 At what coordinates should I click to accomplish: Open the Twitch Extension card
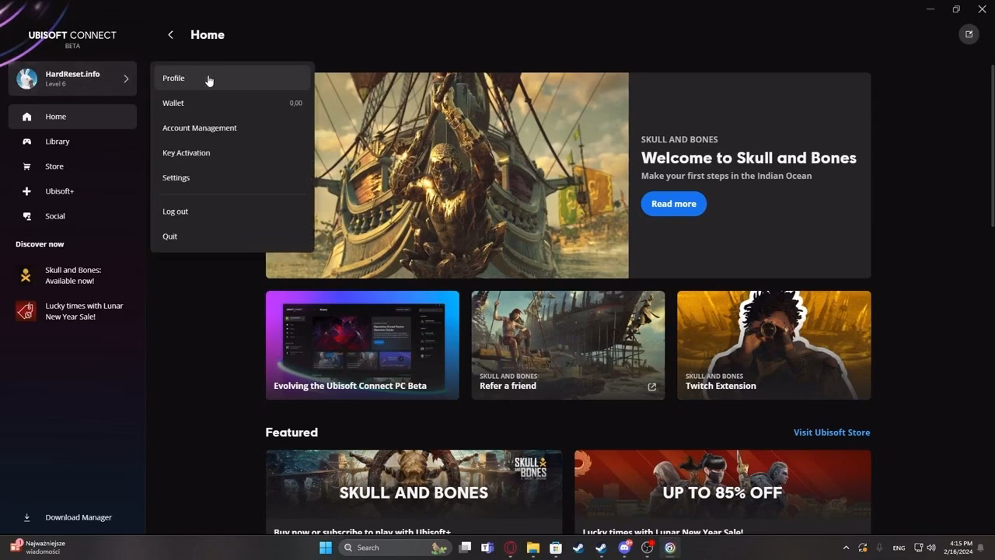point(774,345)
